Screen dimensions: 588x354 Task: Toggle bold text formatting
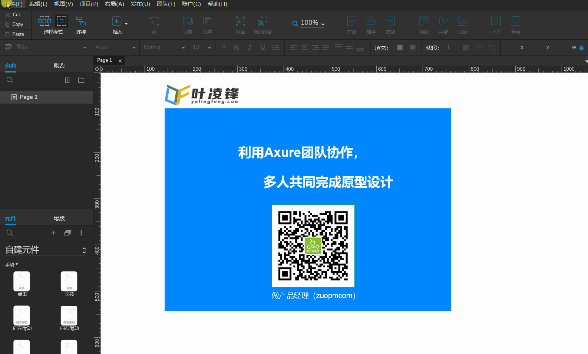coord(237,47)
